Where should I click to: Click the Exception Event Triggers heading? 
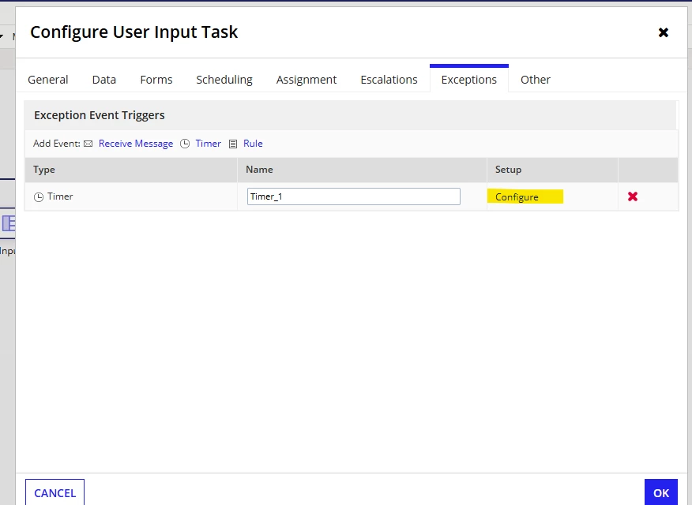[x=100, y=115]
